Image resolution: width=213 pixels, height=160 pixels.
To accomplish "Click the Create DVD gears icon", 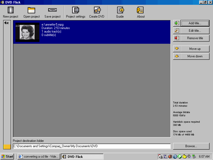I will [x=97, y=10].
